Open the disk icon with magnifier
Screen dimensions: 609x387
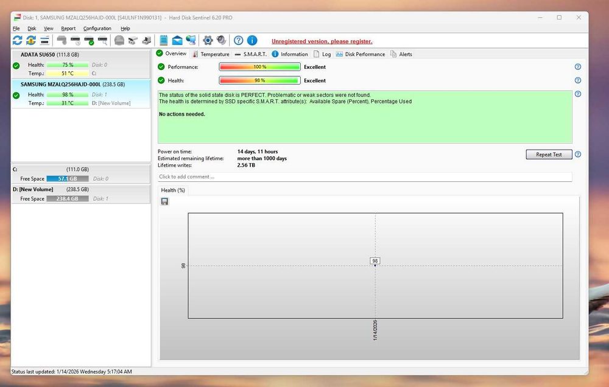tap(102, 40)
